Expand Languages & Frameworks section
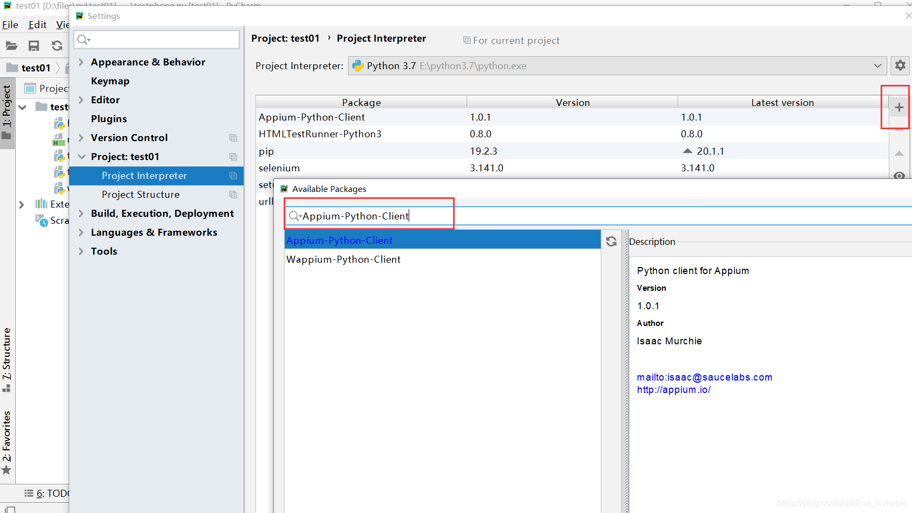The image size is (912, 513). [x=81, y=232]
